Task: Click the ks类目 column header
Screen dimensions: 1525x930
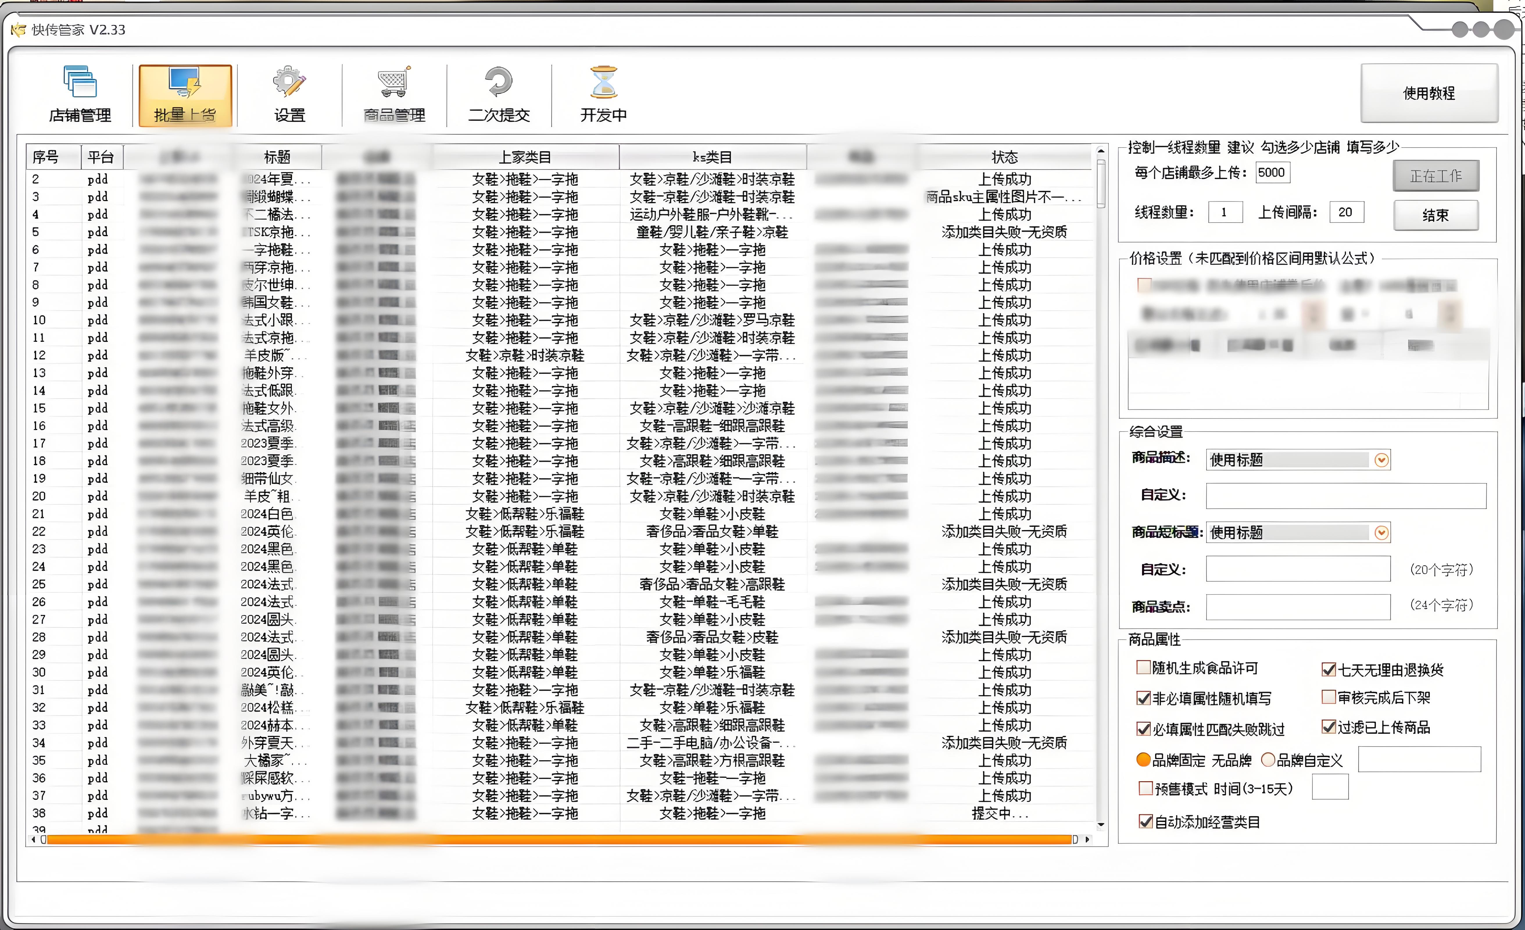Action: [x=712, y=157]
